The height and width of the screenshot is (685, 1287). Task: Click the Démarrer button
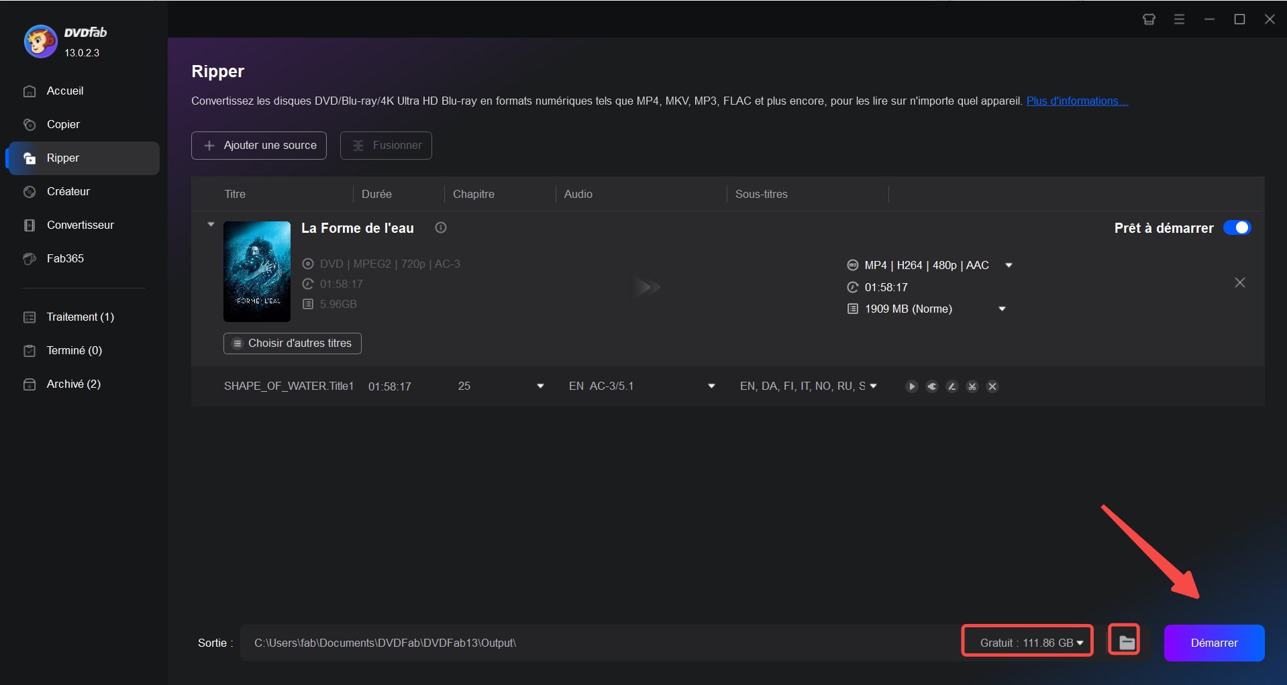point(1214,643)
